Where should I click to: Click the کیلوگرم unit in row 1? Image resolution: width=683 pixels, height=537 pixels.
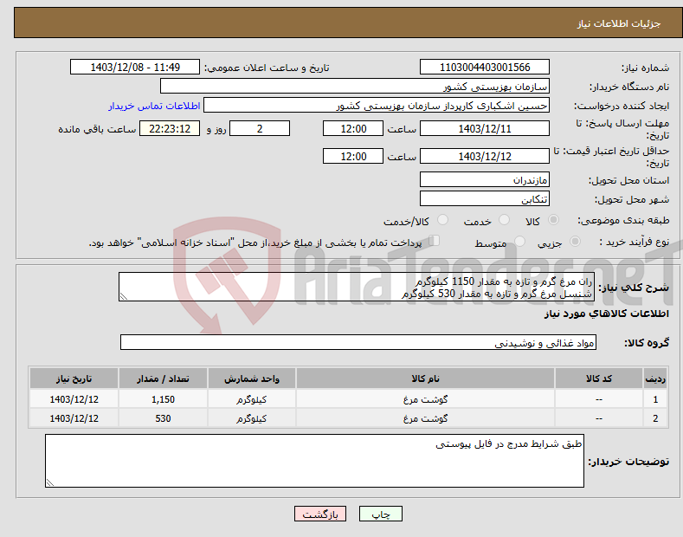(x=252, y=399)
